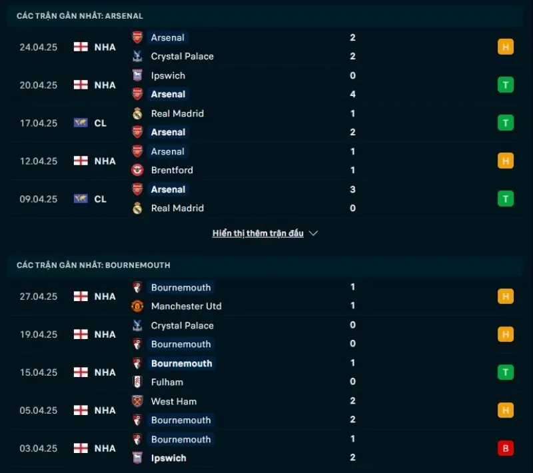Open Manchester Utd team name link
533x473 pixels.
(186, 306)
